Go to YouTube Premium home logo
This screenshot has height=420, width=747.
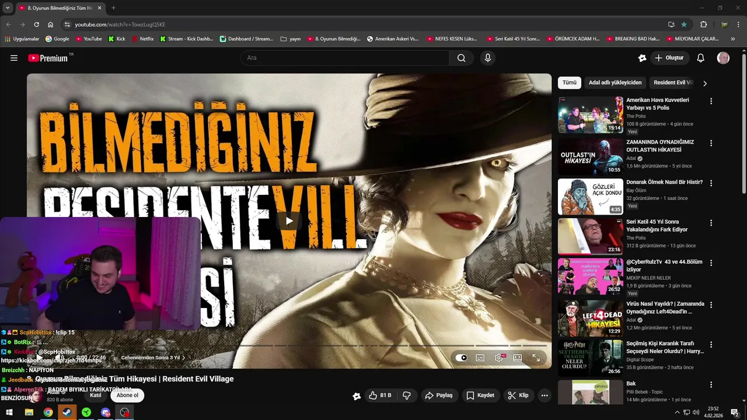(48, 58)
